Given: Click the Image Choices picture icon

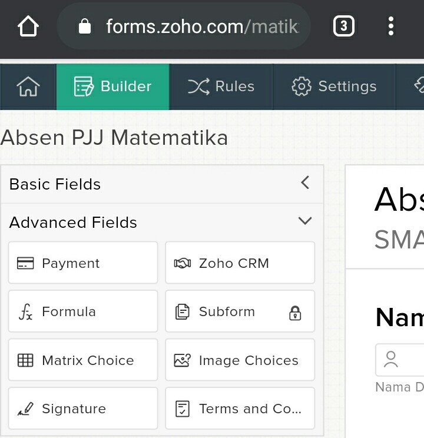Looking at the screenshot, I should [x=183, y=360].
